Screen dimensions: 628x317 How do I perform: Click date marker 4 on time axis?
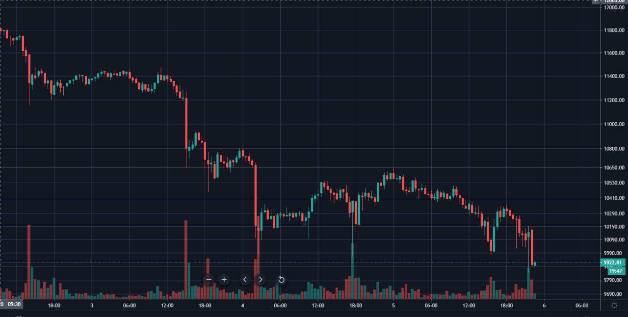click(242, 305)
